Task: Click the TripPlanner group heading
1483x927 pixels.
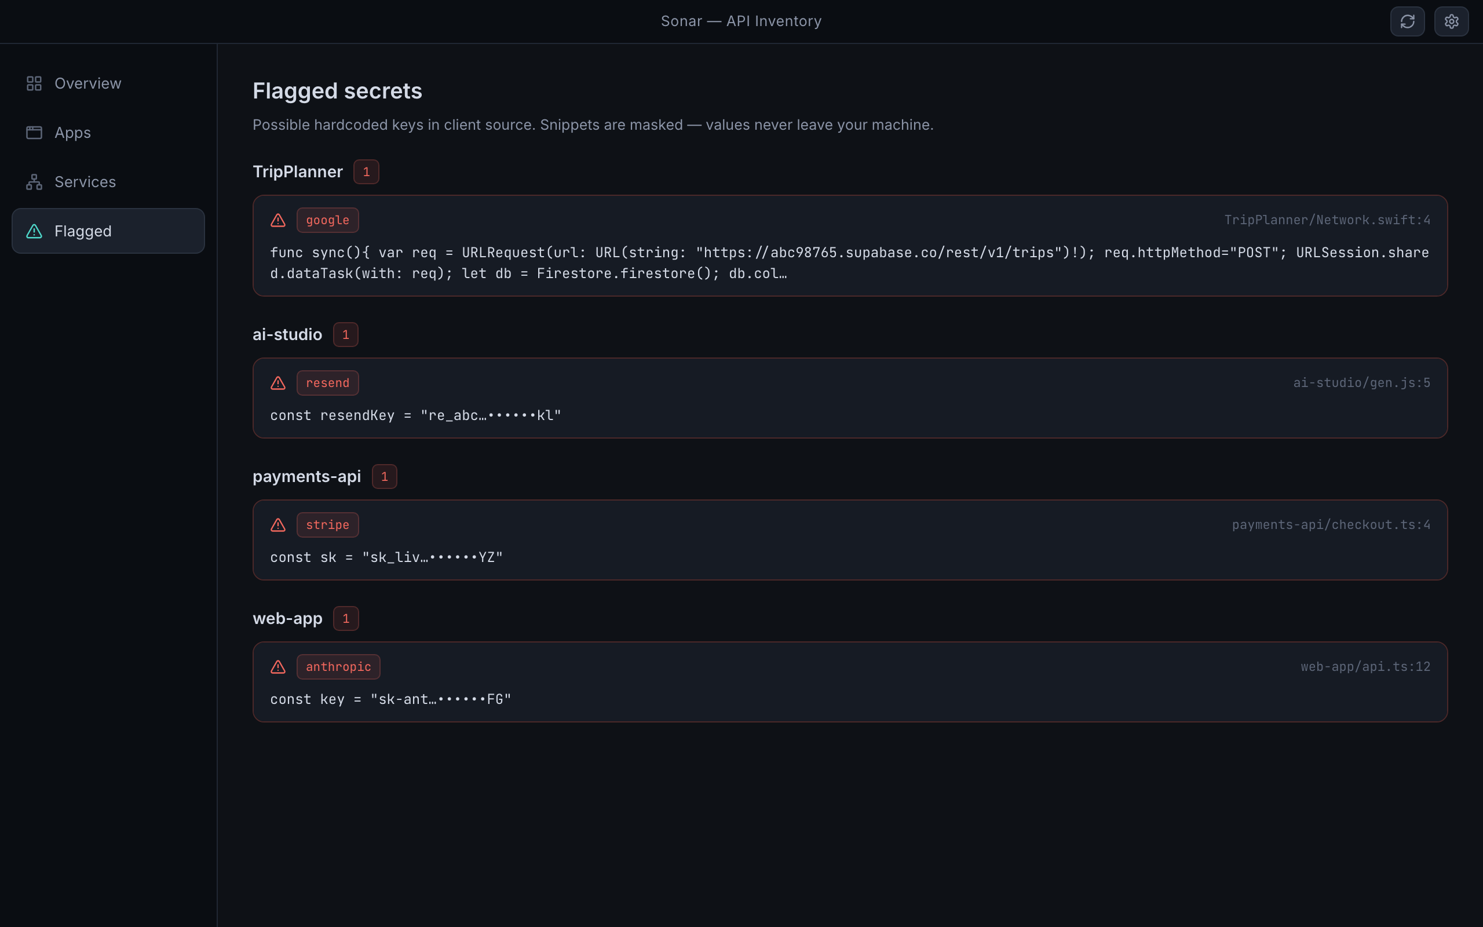Action: pyautogui.click(x=298, y=171)
